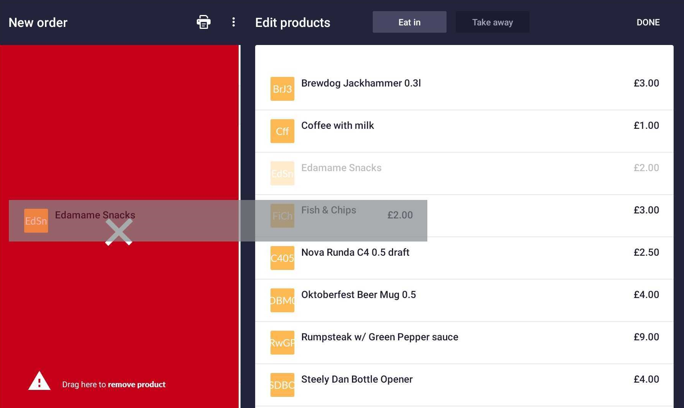The width and height of the screenshot is (684, 408).
Task: Click Edamame Snacks name on dragged card
Action: pyautogui.click(x=95, y=215)
